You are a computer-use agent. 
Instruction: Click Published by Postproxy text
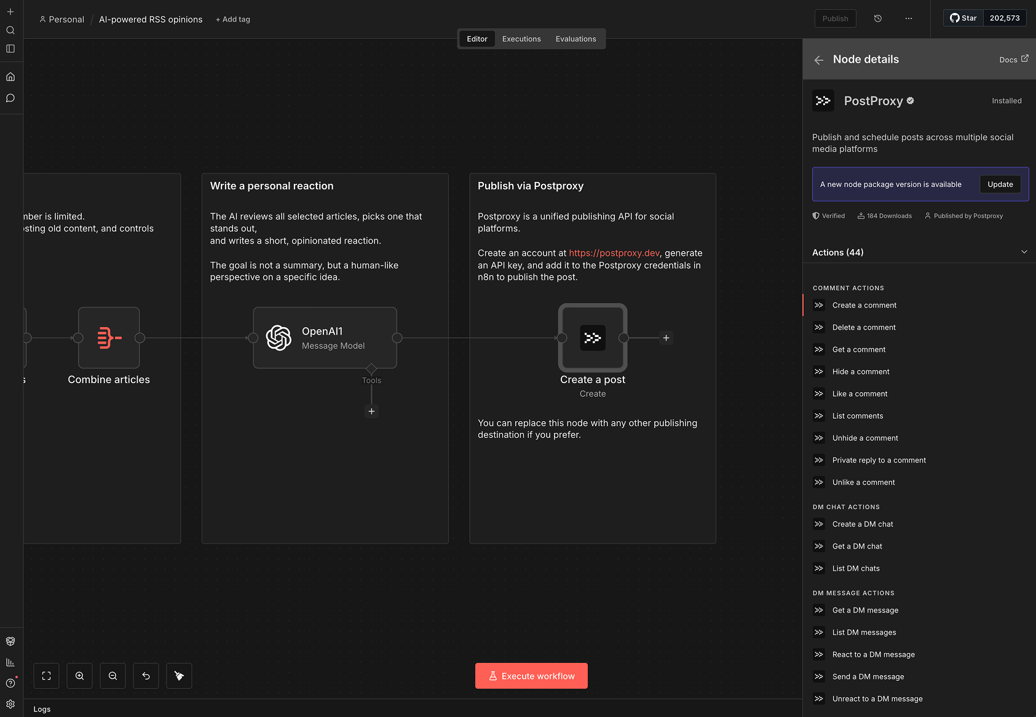pos(963,216)
